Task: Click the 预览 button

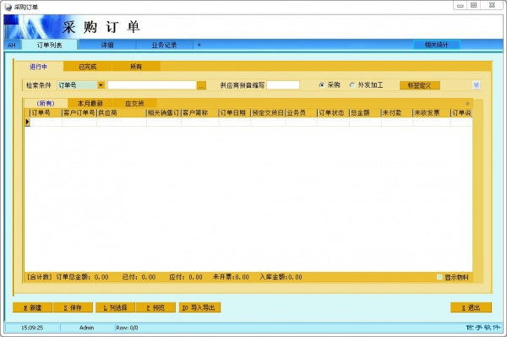Action: click(x=155, y=307)
